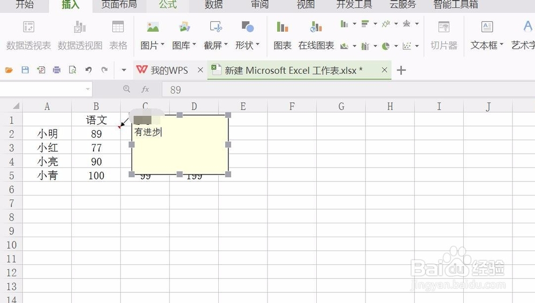Open the 公式 ribbon tab
Image resolution: width=535 pixels, height=303 pixels.
click(168, 4)
